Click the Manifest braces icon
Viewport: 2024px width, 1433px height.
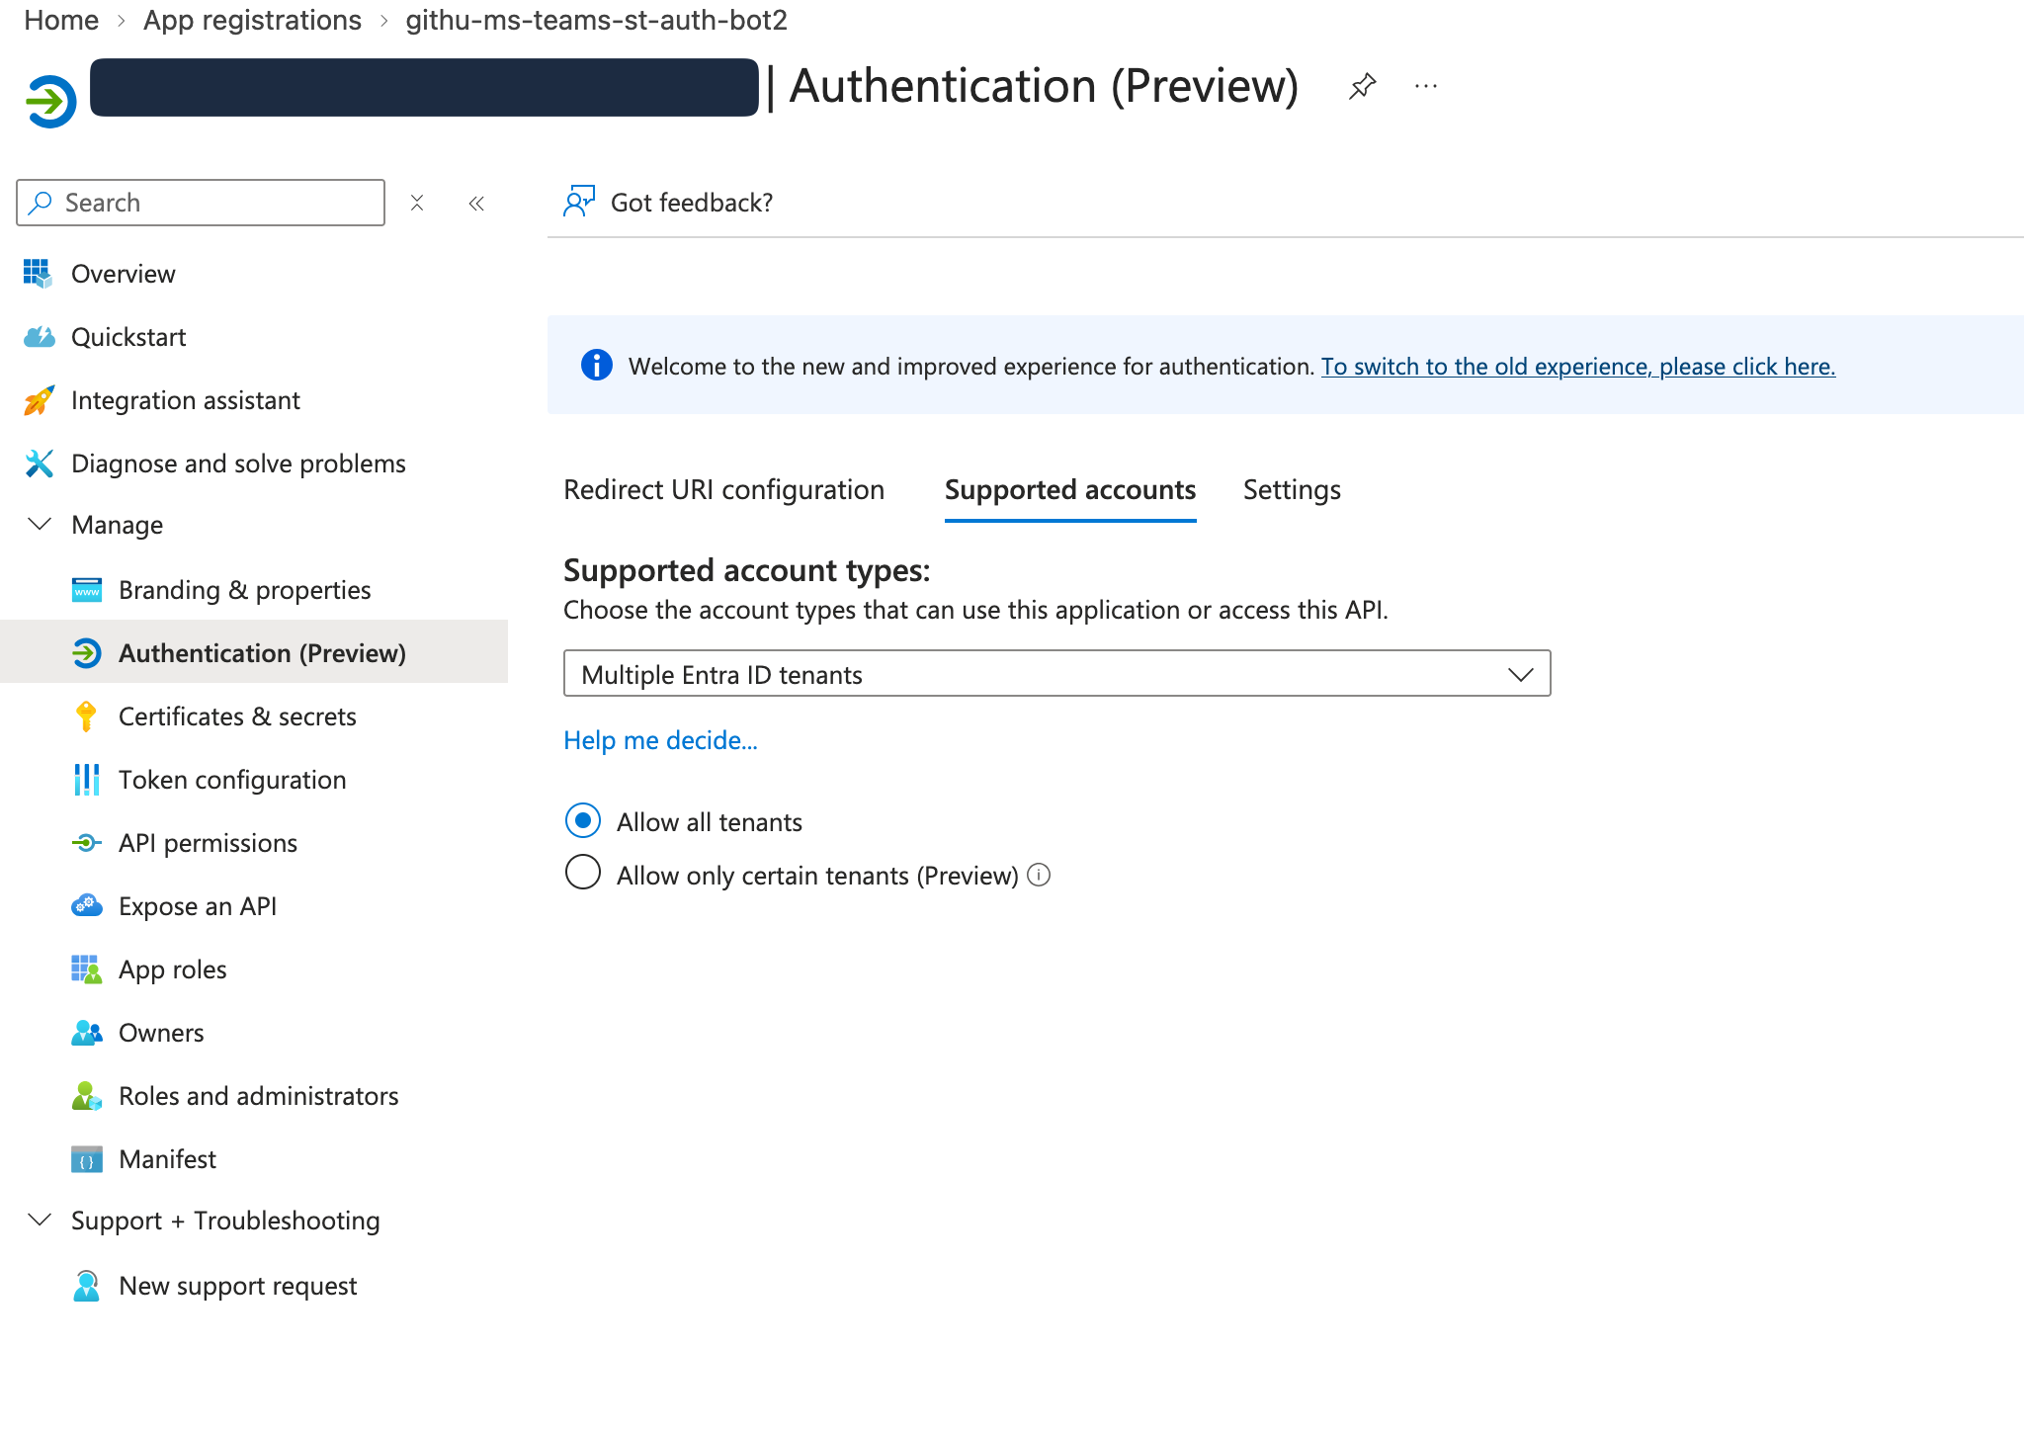pos(87,1159)
